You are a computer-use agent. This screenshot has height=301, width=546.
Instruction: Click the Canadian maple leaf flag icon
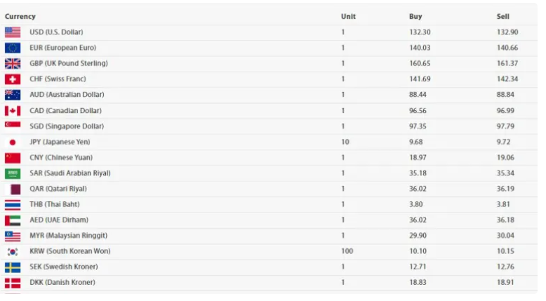tap(13, 111)
